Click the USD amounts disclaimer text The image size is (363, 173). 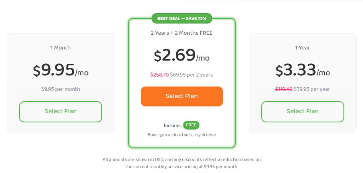(182, 159)
